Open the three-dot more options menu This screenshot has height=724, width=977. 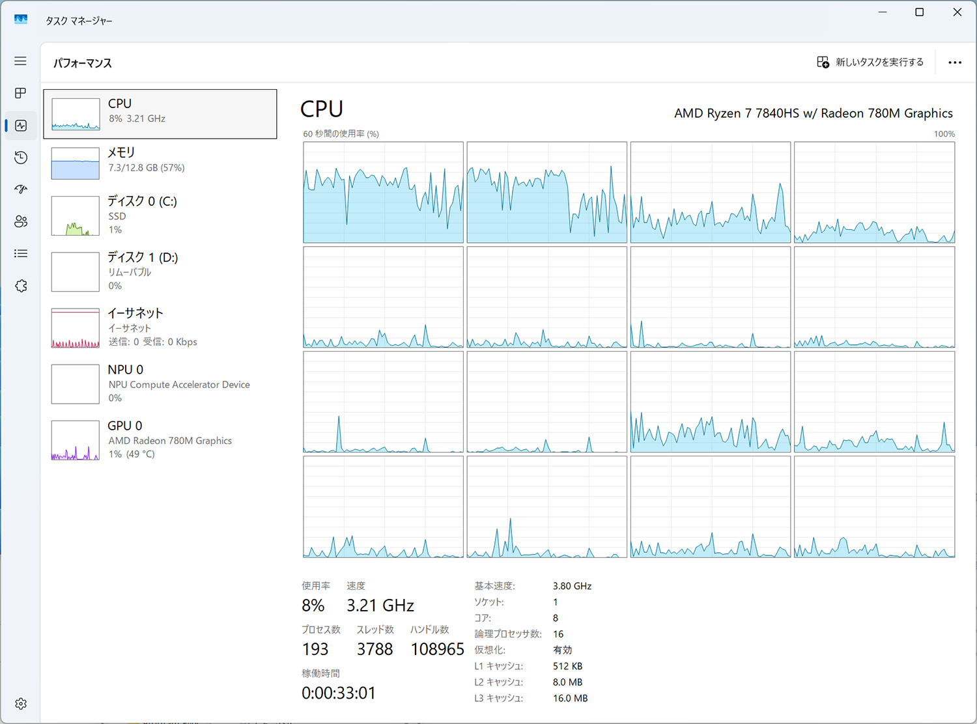955,63
